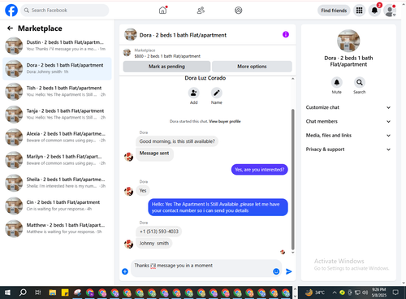Open the conversation information icon
Viewport: 406px width, 299px height.
coord(286,34)
